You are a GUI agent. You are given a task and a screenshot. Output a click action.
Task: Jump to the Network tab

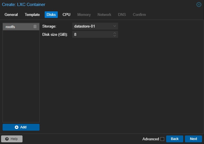[x=104, y=14]
